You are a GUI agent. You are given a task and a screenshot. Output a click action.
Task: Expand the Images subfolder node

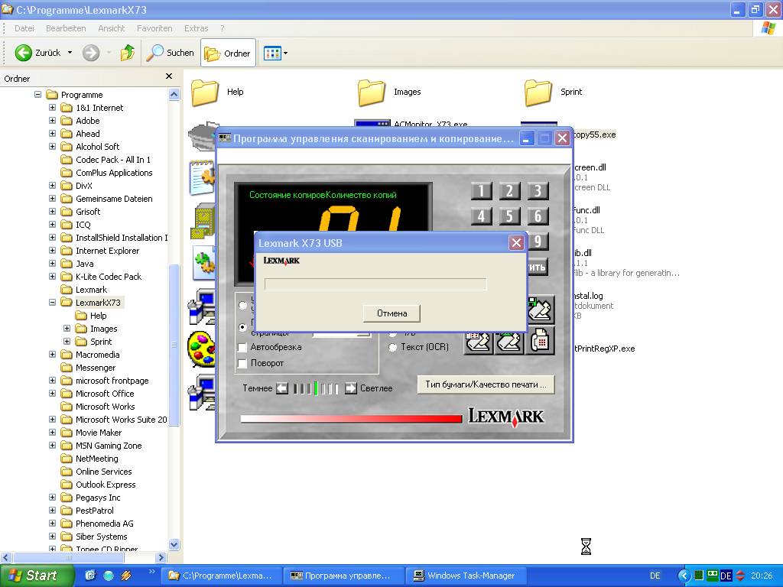point(67,328)
